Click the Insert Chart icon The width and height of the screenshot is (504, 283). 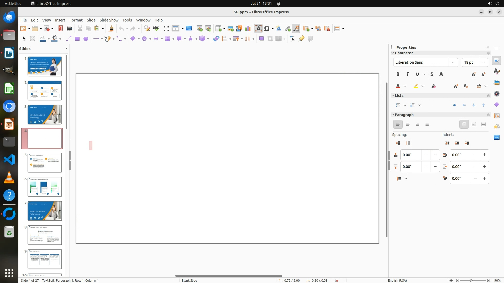248,29
